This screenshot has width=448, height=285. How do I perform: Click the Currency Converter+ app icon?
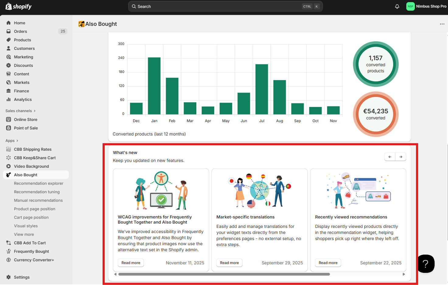pos(9,260)
